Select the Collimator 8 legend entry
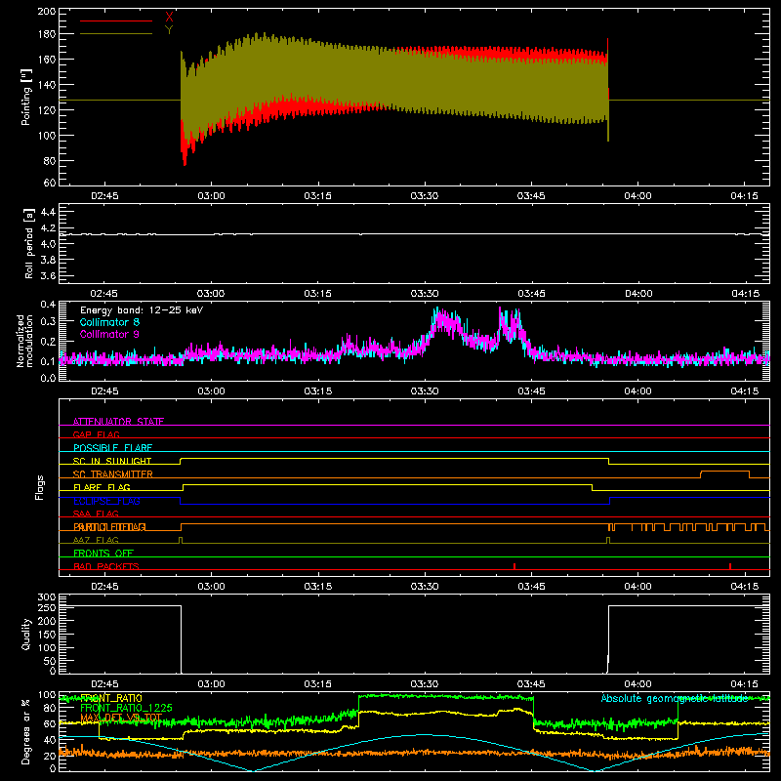This screenshot has width=781, height=781. (x=109, y=322)
